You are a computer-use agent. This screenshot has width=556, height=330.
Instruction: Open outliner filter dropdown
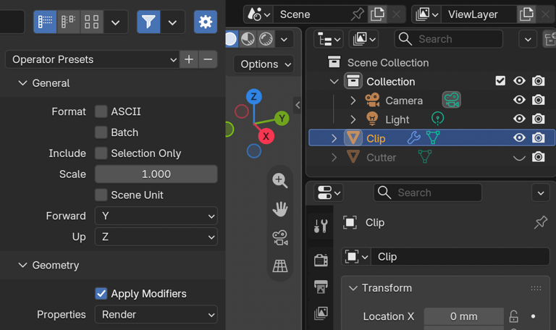click(528, 39)
